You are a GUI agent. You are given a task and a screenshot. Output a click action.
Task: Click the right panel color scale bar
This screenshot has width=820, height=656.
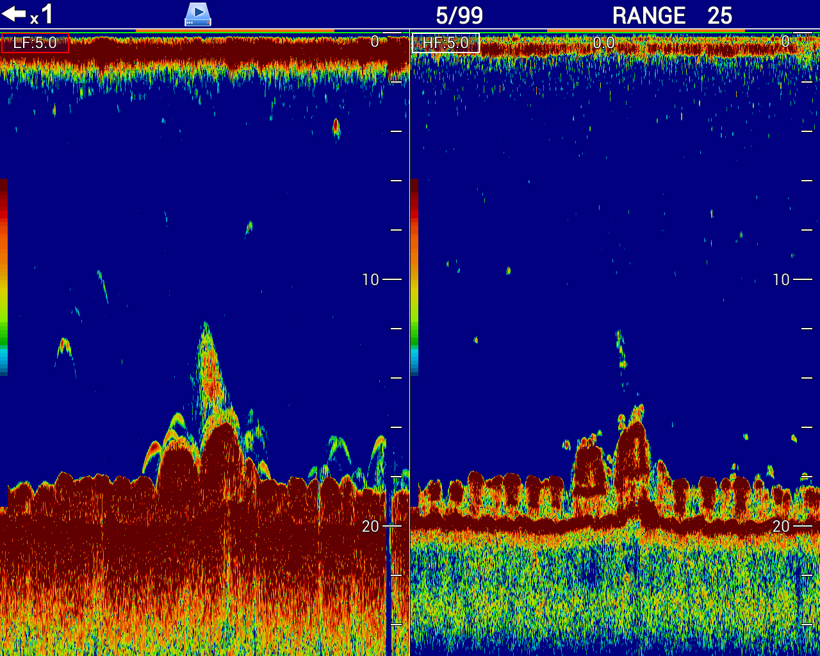pyautogui.click(x=414, y=277)
